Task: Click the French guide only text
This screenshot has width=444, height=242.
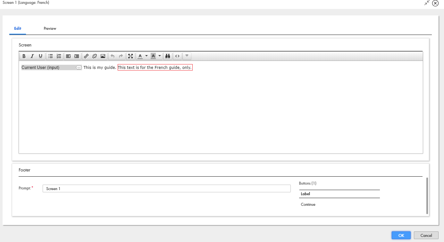Action: coord(155,68)
